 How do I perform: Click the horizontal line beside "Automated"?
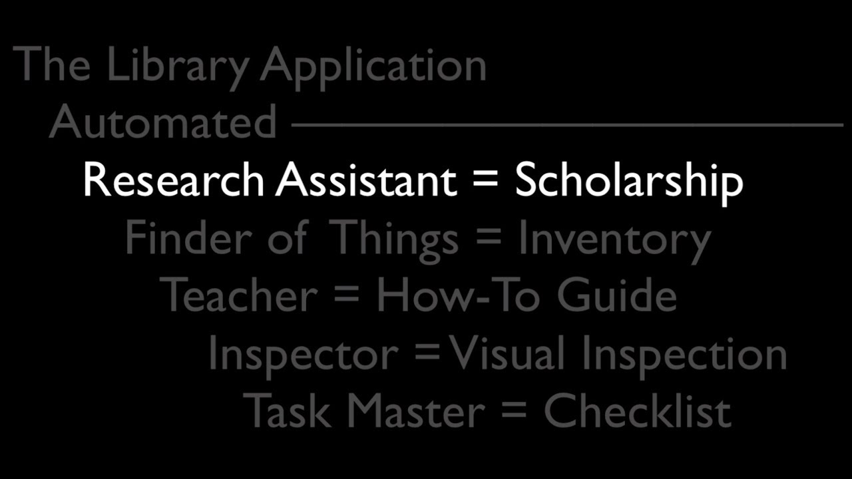(x=567, y=124)
